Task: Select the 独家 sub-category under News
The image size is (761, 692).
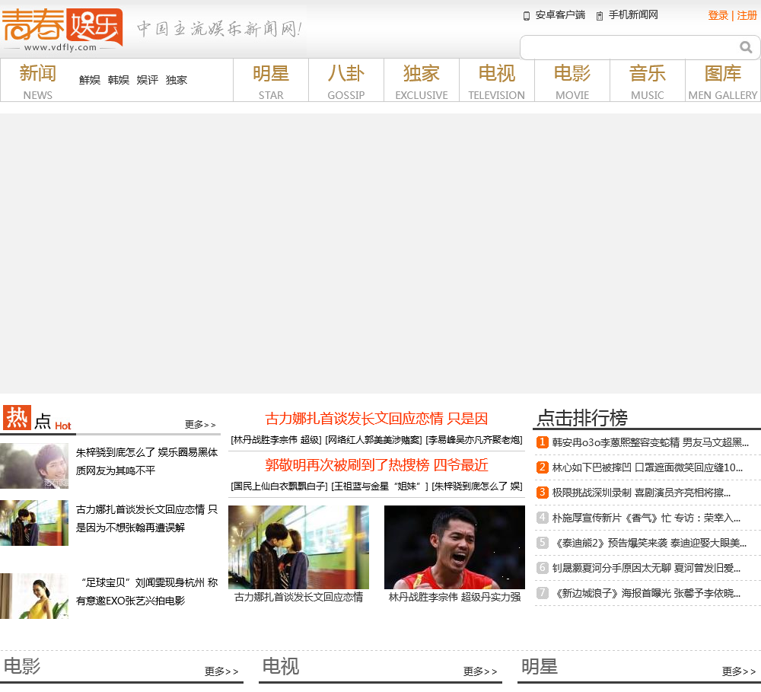Action: click(x=177, y=80)
